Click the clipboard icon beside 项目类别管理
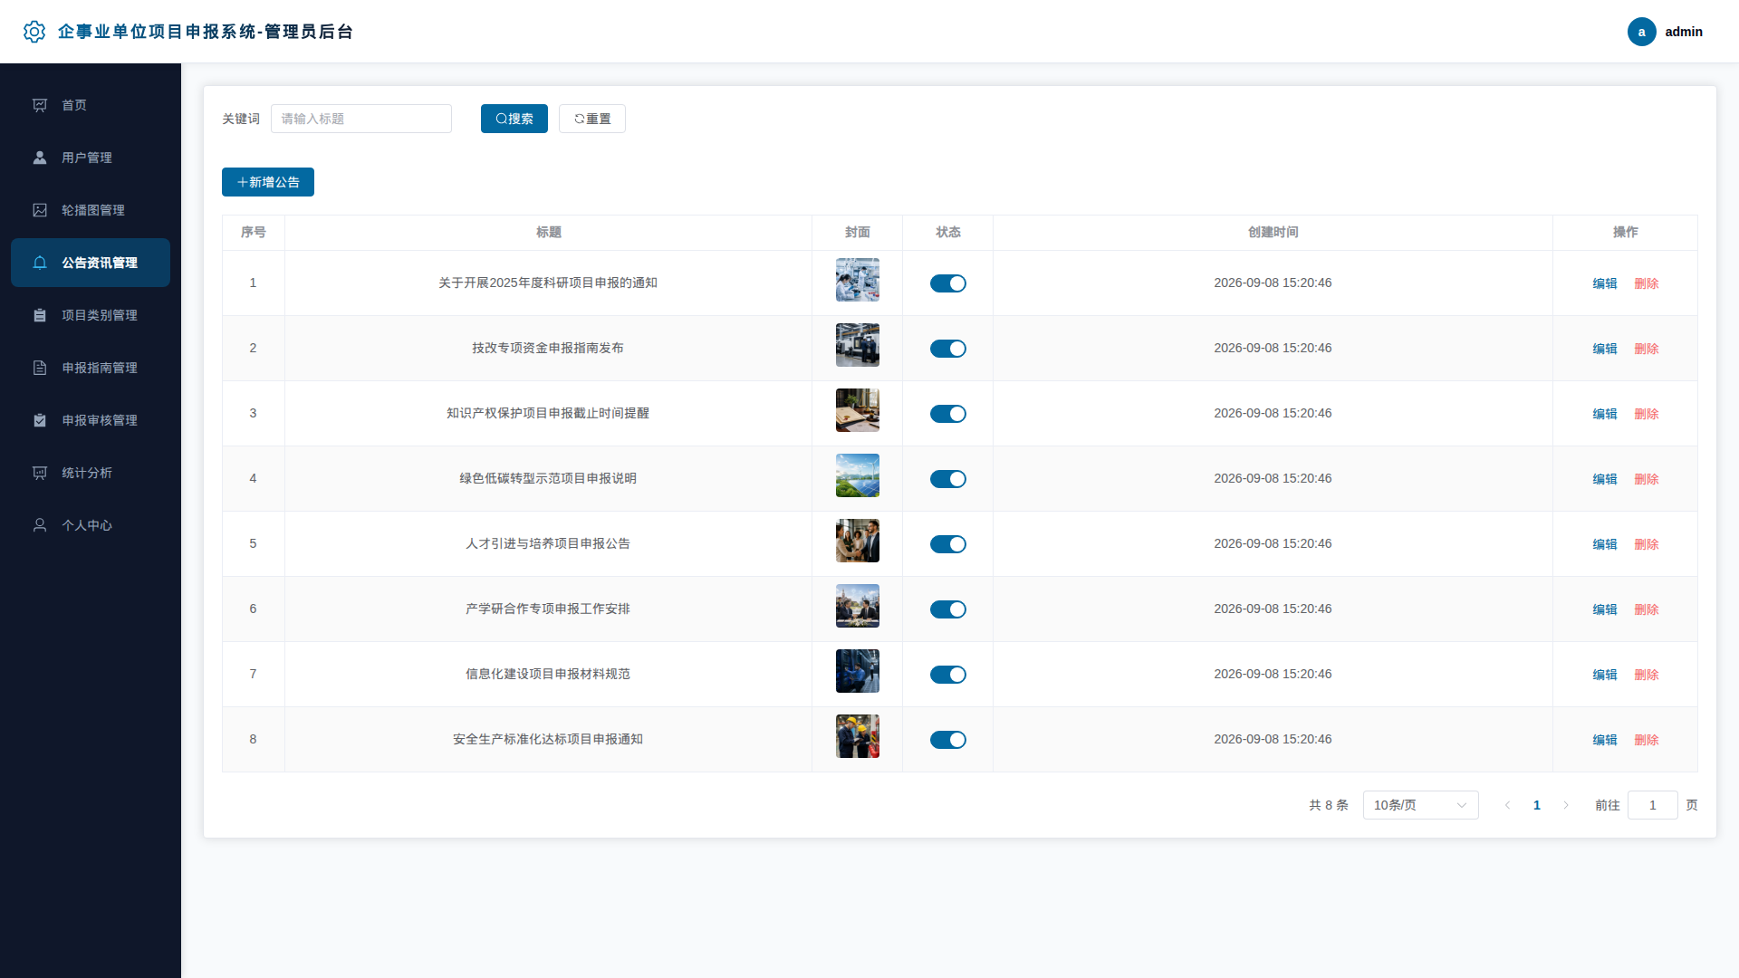Viewport: 1739px width, 978px height. click(x=40, y=315)
